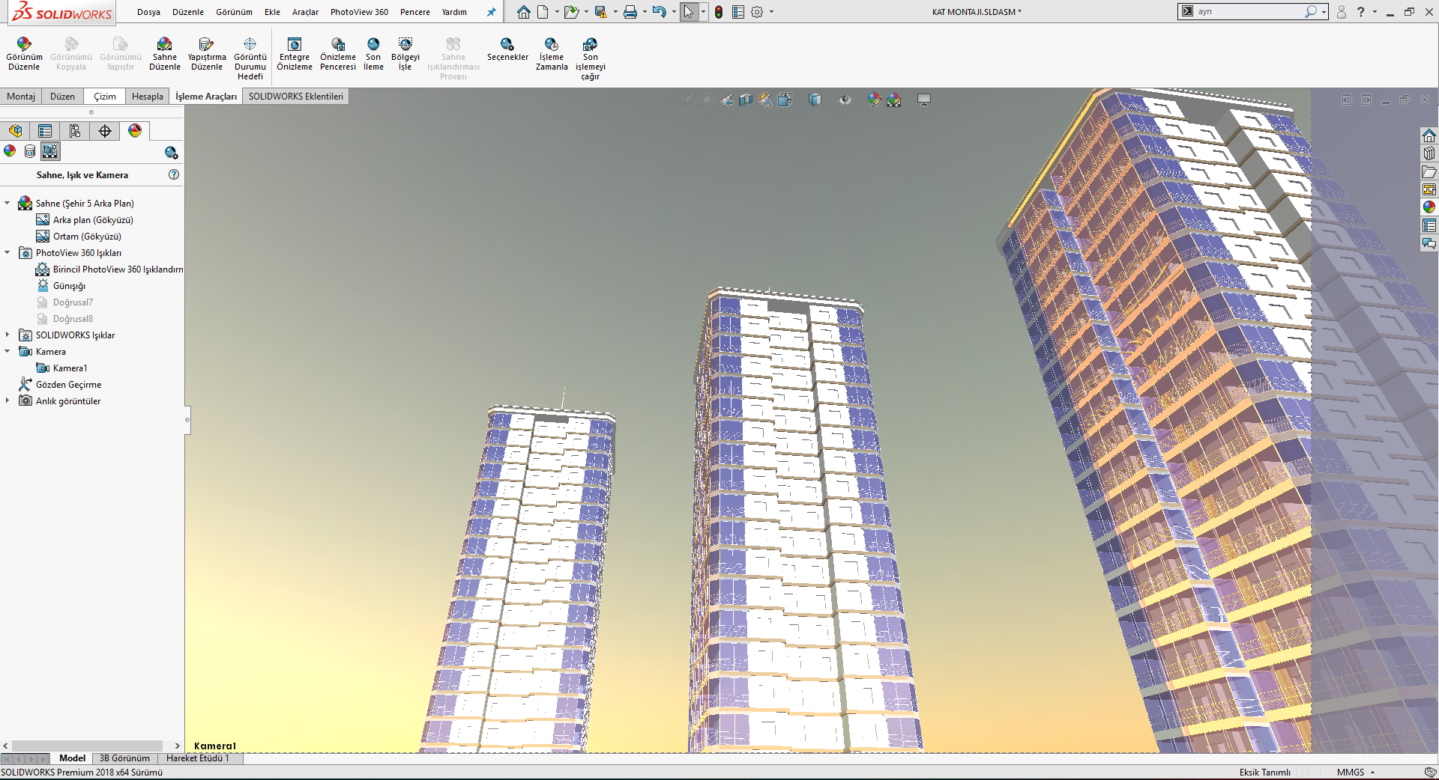
Task: Select Günışığı light in the tree
Action: (61, 285)
